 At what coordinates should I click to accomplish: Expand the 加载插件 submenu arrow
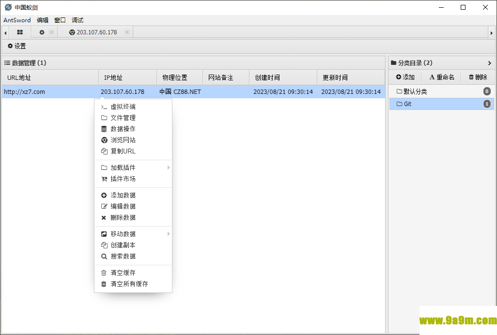169,167
